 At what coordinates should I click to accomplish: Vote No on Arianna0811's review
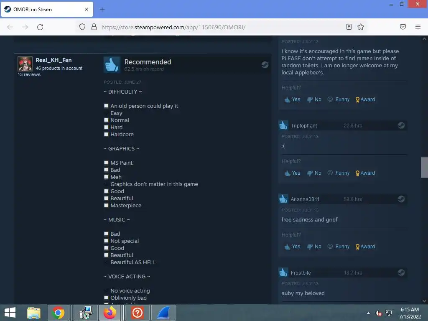coord(314,247)
